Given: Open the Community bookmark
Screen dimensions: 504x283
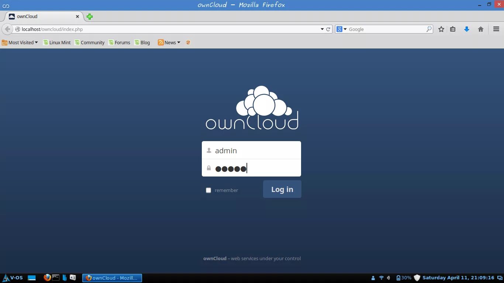Looking at the screenshot, I should [90, 42].
